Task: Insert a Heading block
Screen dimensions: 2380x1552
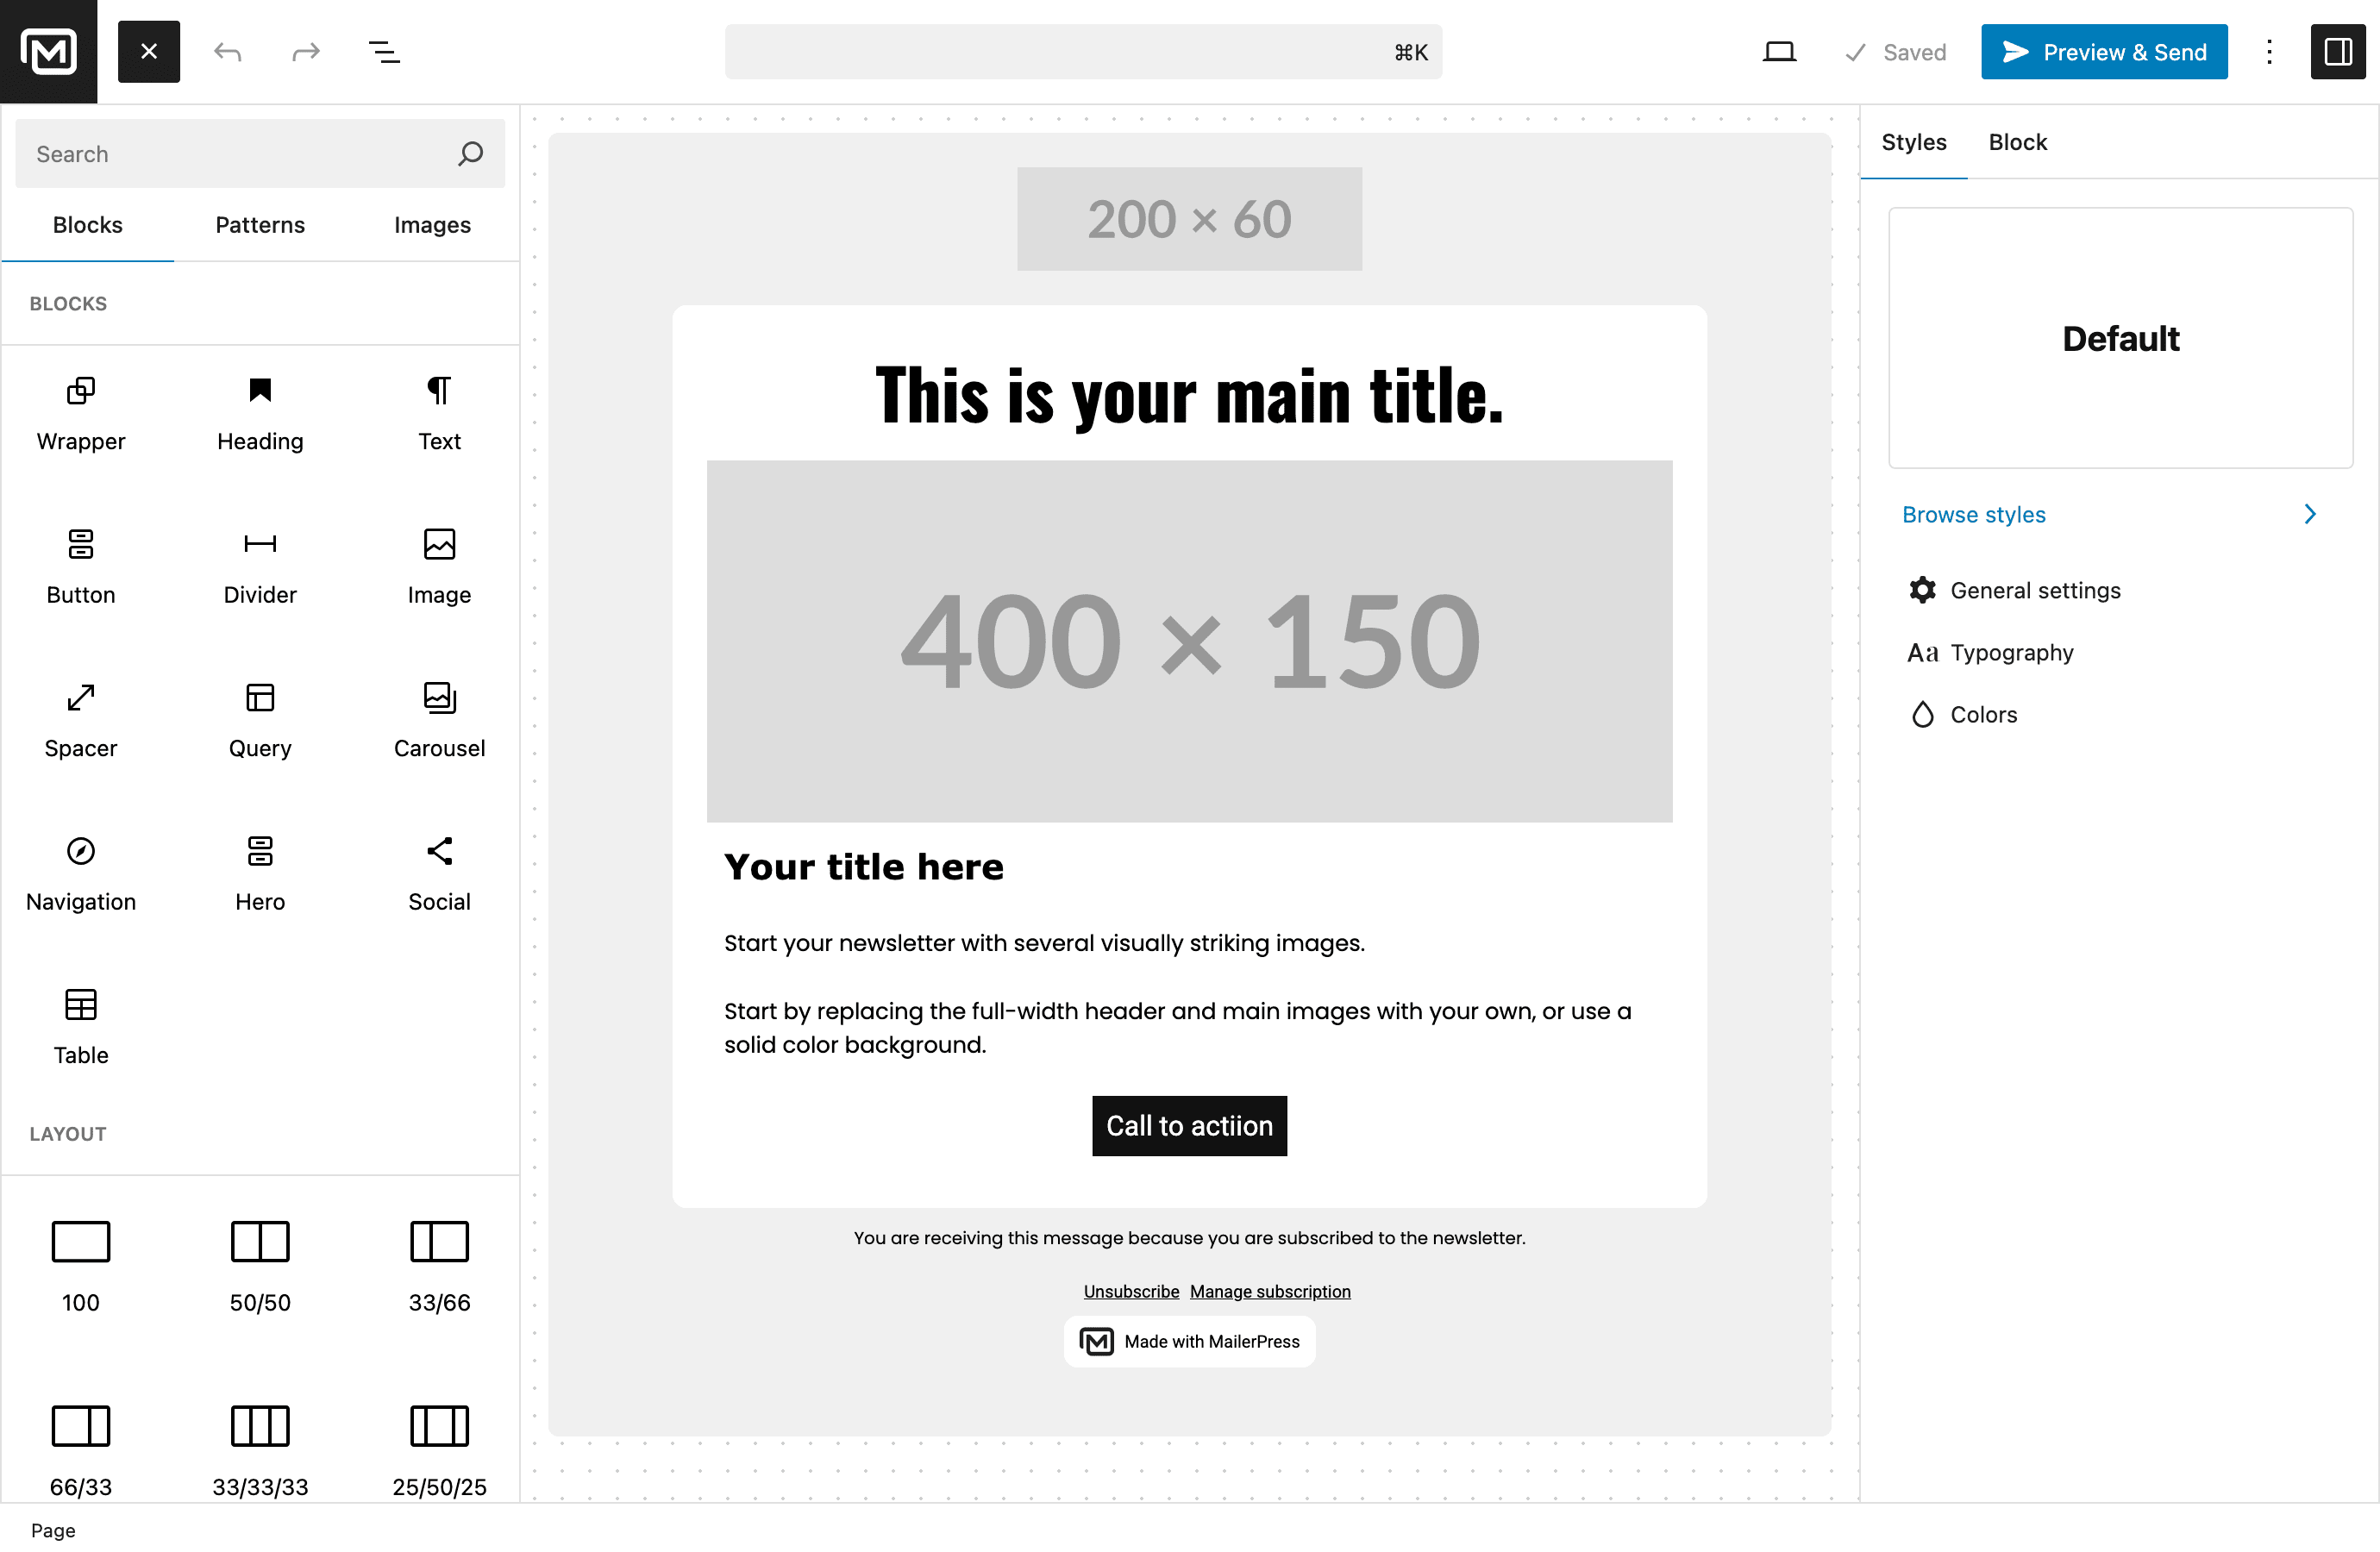Action: tap(259, 412)
